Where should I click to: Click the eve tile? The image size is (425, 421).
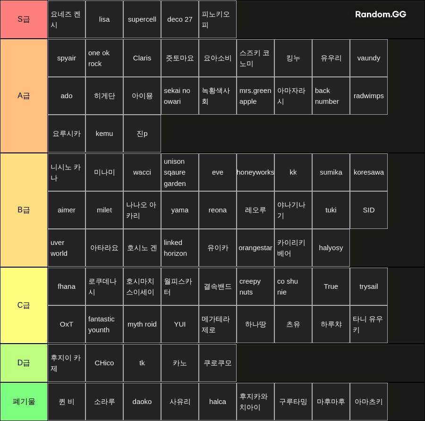coord(218,172)
